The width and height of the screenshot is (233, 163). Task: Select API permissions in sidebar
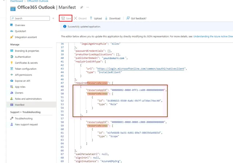pos(24,75)
